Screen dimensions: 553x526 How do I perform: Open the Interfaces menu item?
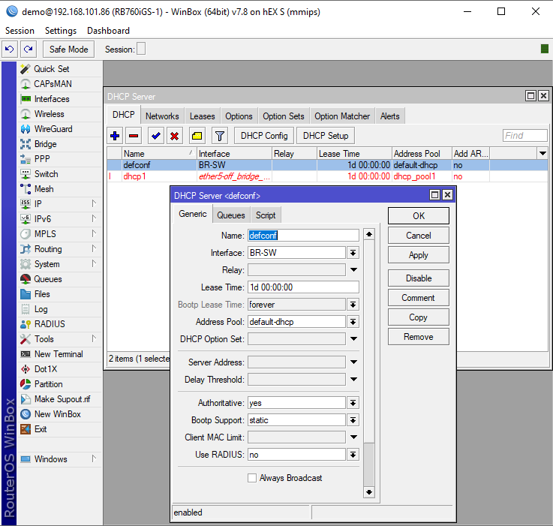point(59,99)
